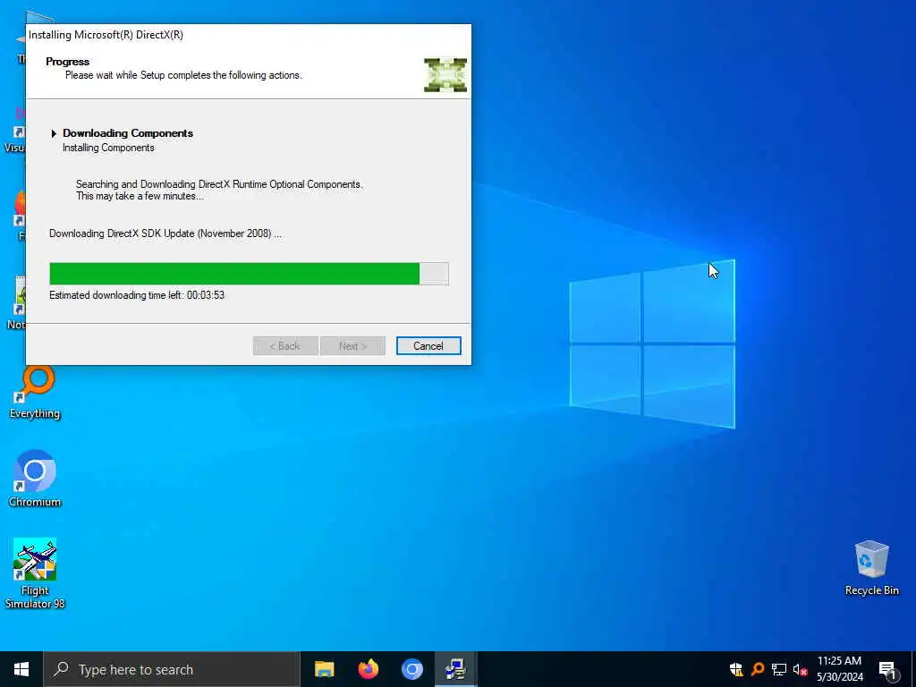The height and width of the screenshot is (687, 916).
Task: Select the Recycle Bin desktop icon
Action: tap(871, 568)
